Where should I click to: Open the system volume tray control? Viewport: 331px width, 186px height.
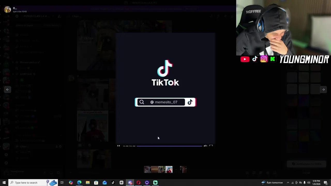(x=309, y=183)
